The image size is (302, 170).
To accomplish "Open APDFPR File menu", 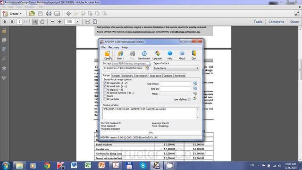I will (103, 47).
